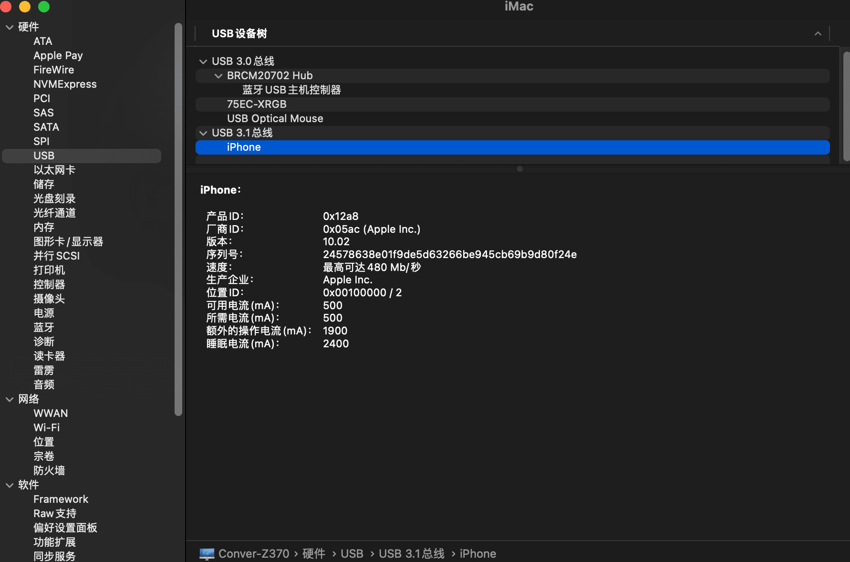
Task: Click the green zoom window button
Action: tap(44, 7)
